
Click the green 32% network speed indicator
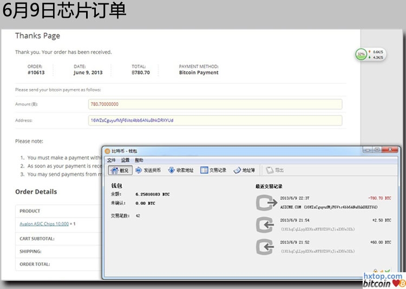pyautogui.click(x=361, y=54)
